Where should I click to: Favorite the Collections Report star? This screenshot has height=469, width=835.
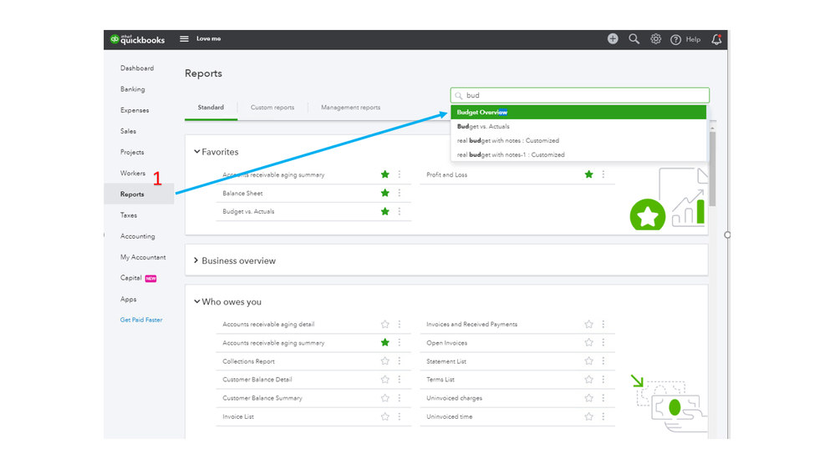[x=385, y=361]
